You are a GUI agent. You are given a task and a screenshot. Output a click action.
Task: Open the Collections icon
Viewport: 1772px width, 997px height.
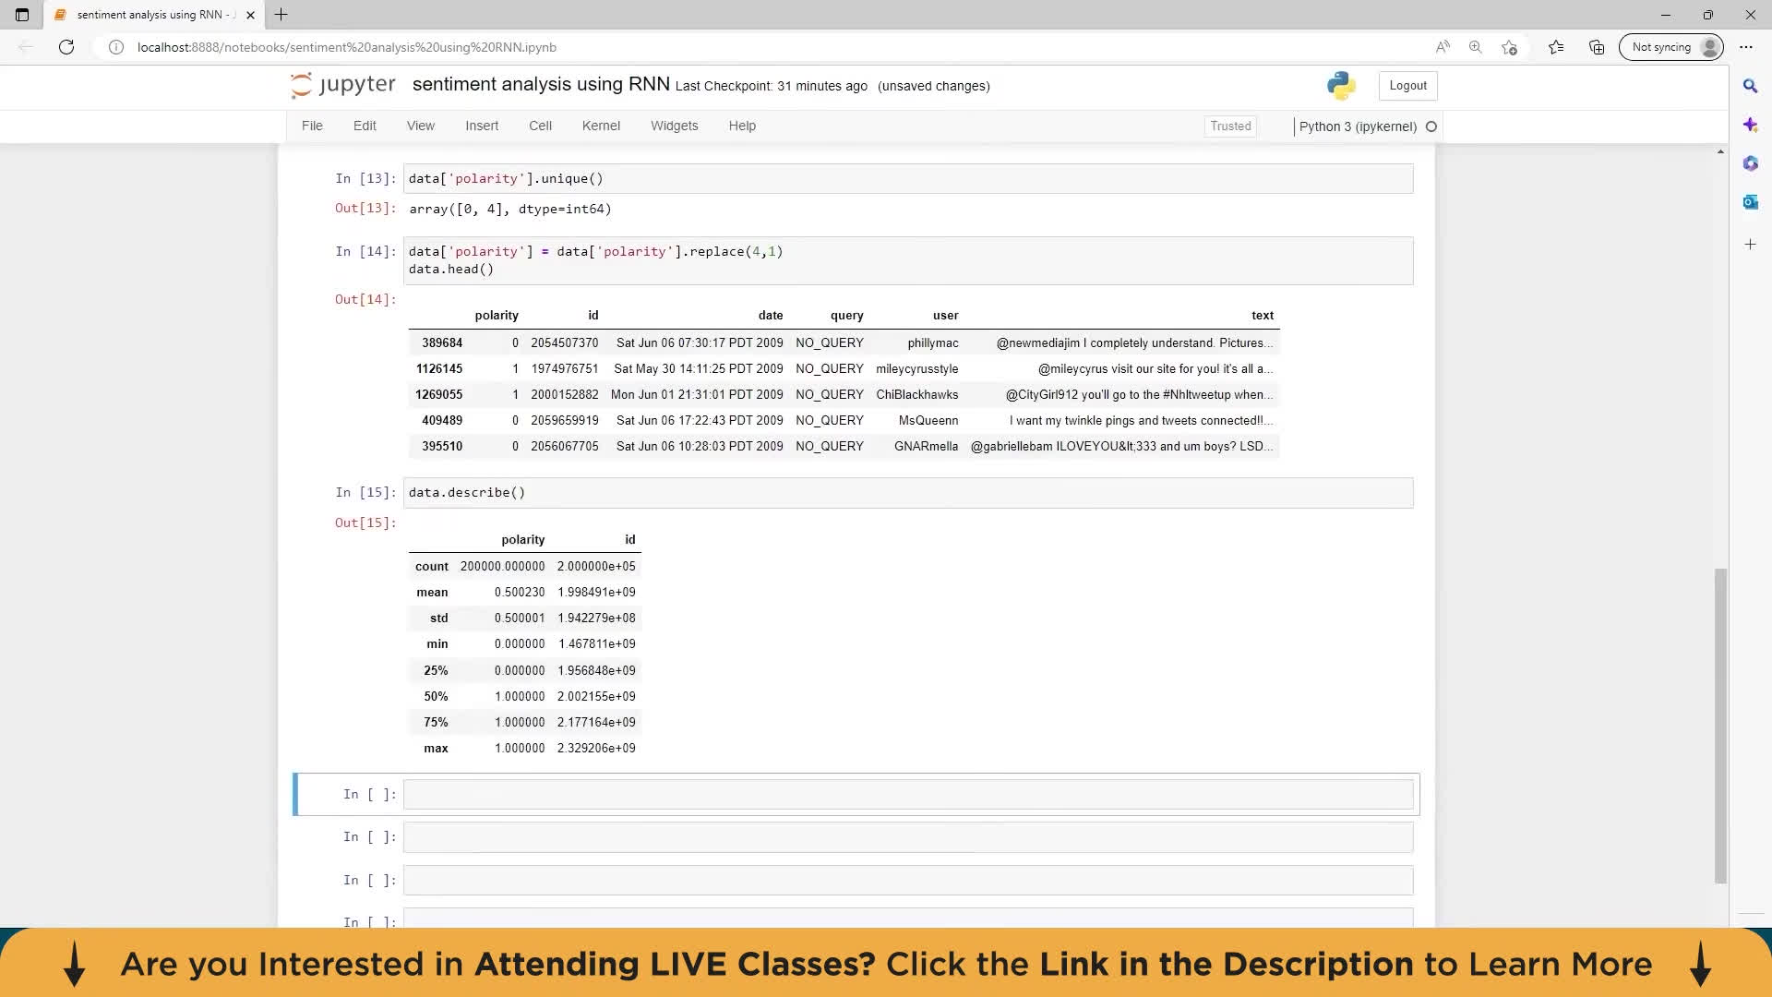(1597, 47)
